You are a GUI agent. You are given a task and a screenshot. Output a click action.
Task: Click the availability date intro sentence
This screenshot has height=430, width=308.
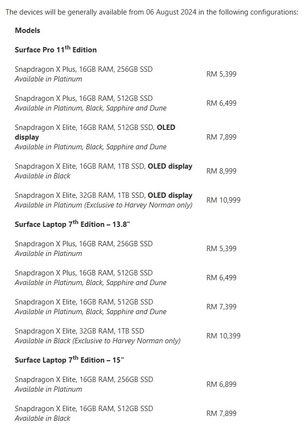coord(152,12)
